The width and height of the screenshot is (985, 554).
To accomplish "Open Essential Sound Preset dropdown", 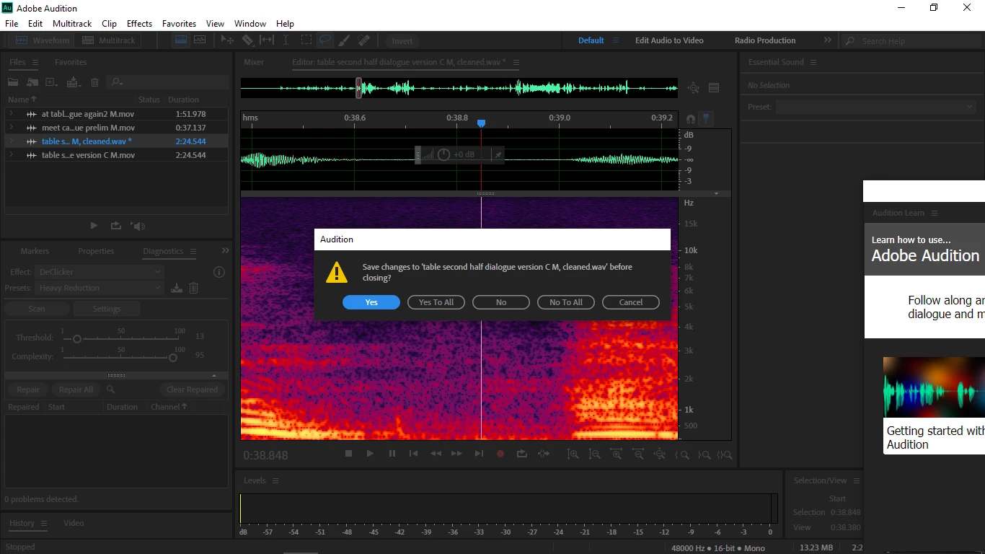I will pos(875,107).
